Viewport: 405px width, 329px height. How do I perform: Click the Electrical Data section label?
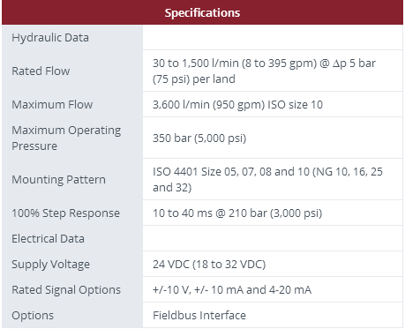tap(49, 238)
